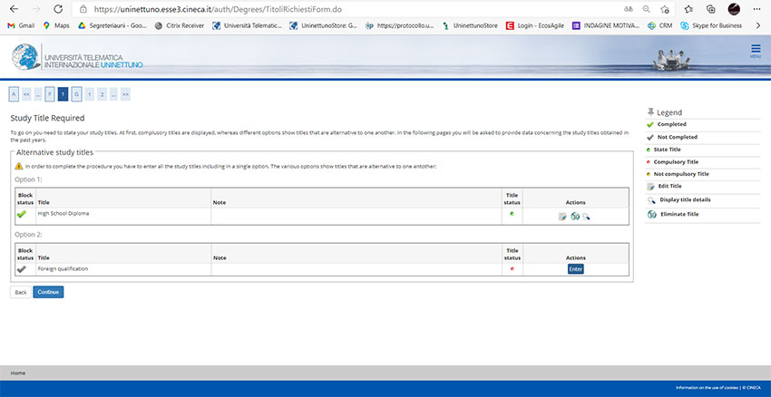Reload the page with browser refresh icon
This screenshot has height=397, width=771.
(57, 9)
